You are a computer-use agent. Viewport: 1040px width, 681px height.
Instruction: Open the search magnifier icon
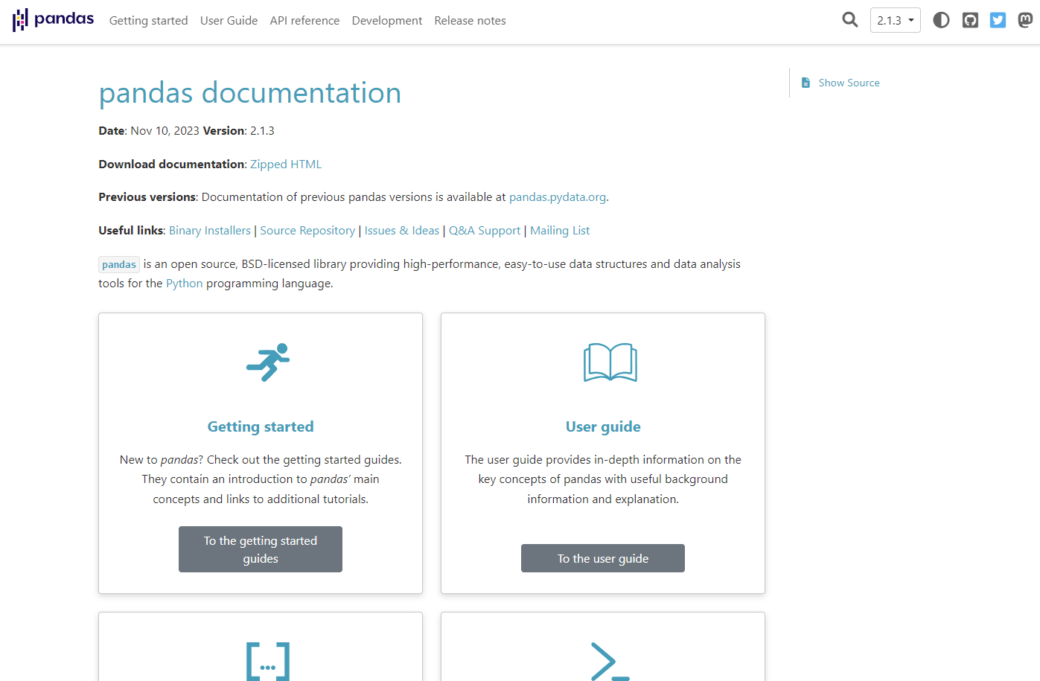849,20
